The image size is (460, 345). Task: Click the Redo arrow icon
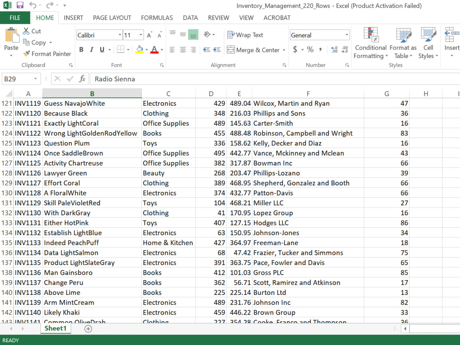(50, 5)
